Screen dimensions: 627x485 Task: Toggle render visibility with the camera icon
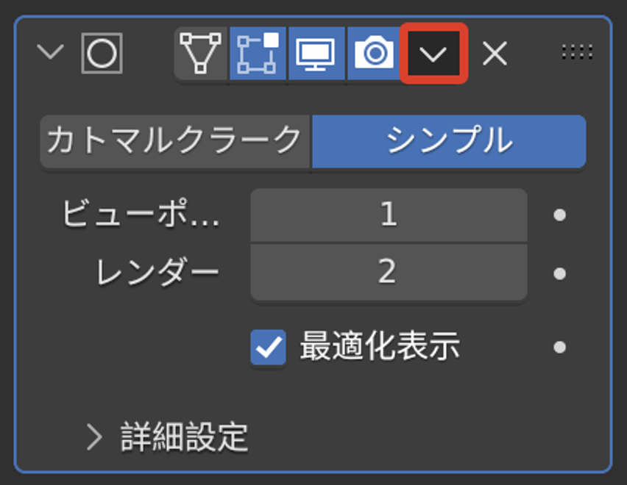tap(375, 53)
